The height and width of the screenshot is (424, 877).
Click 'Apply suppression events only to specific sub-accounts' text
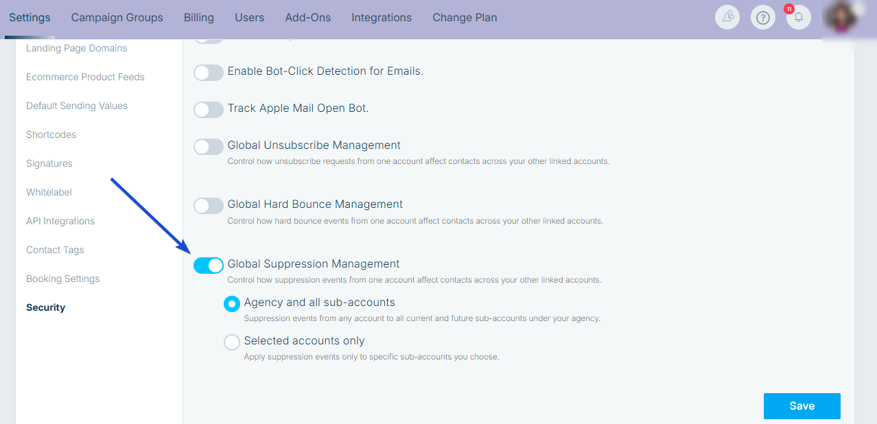(372, 357)
